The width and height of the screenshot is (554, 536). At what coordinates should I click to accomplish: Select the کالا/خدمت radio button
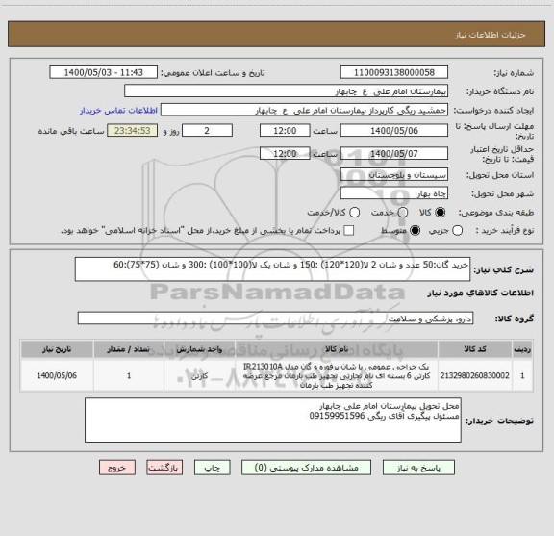click(x=354, y=213)
